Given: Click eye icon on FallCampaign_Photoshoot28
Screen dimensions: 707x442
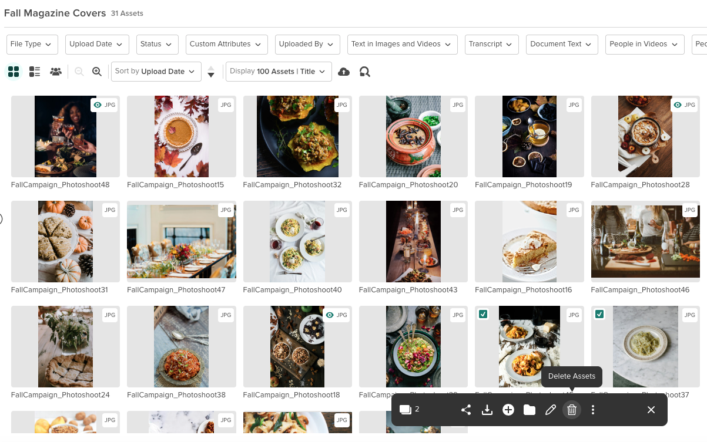Looking at the screenshot, I should 678,105.
